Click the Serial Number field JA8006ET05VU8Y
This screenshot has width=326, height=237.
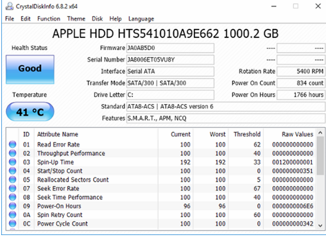click(170, 60)
